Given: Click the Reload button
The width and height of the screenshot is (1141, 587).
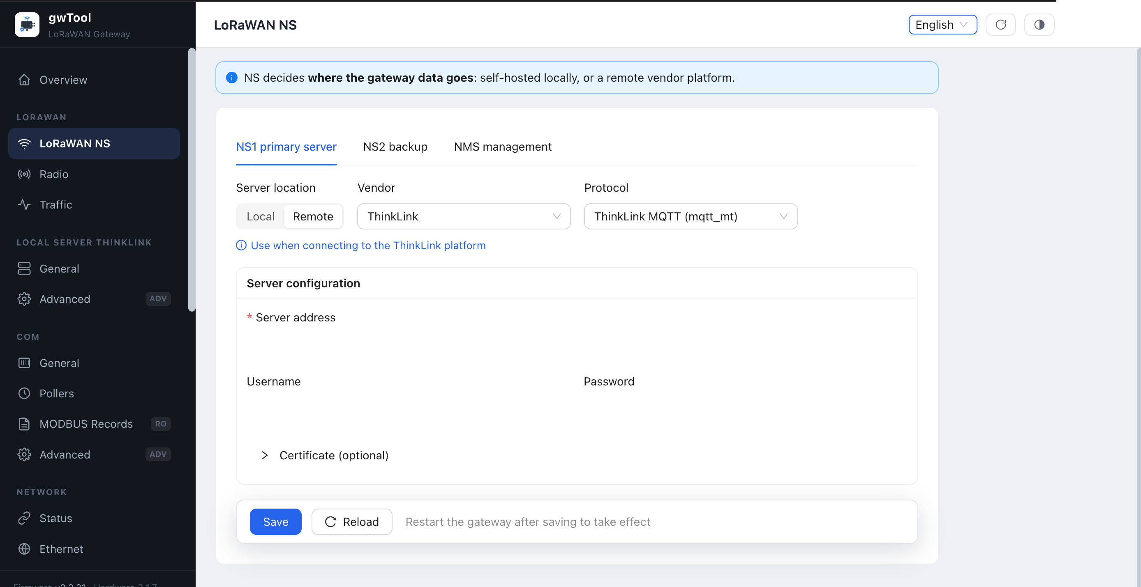Looking at the screenshot, I should click(x=352, y=522).
